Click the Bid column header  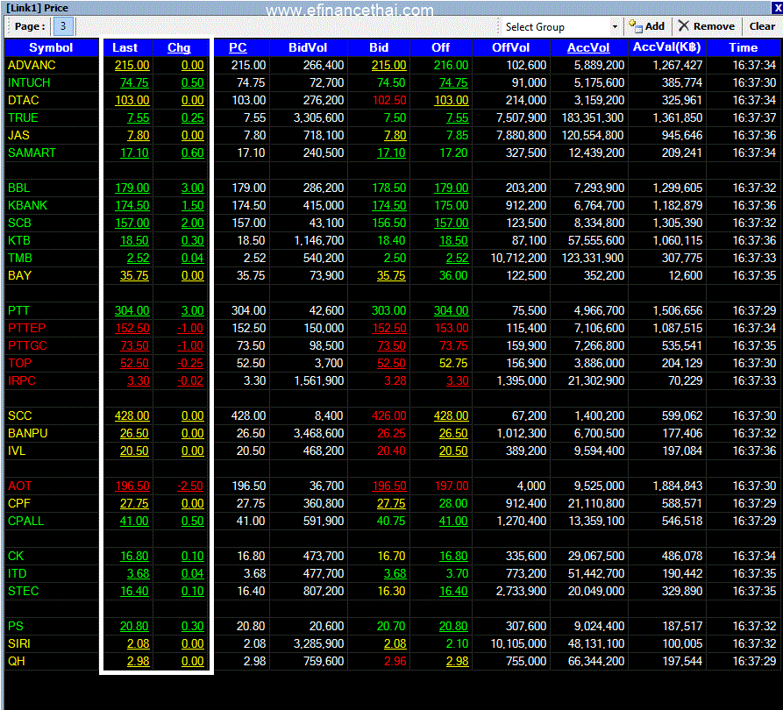[x=379, y=48]
